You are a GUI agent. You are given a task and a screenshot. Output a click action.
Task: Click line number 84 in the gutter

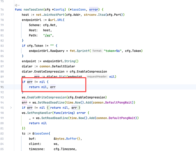(x=2, y=51)
